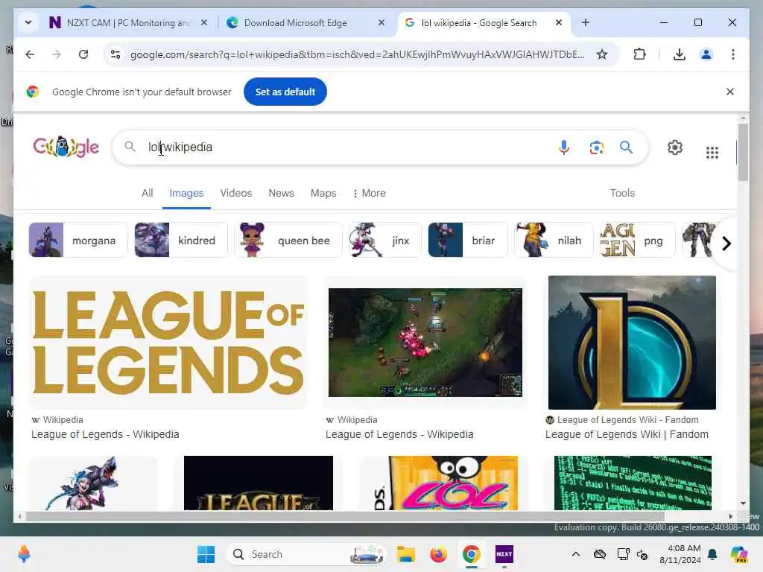
Task: Open the green terminal text image
Action: point(633,483)
